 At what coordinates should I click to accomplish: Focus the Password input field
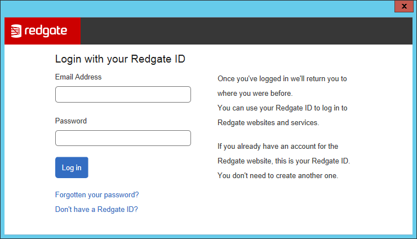pos(123,138)
